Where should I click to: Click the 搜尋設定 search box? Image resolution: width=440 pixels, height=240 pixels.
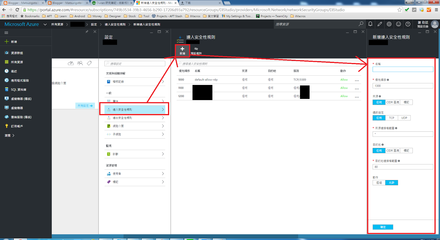tap(135, 64)
